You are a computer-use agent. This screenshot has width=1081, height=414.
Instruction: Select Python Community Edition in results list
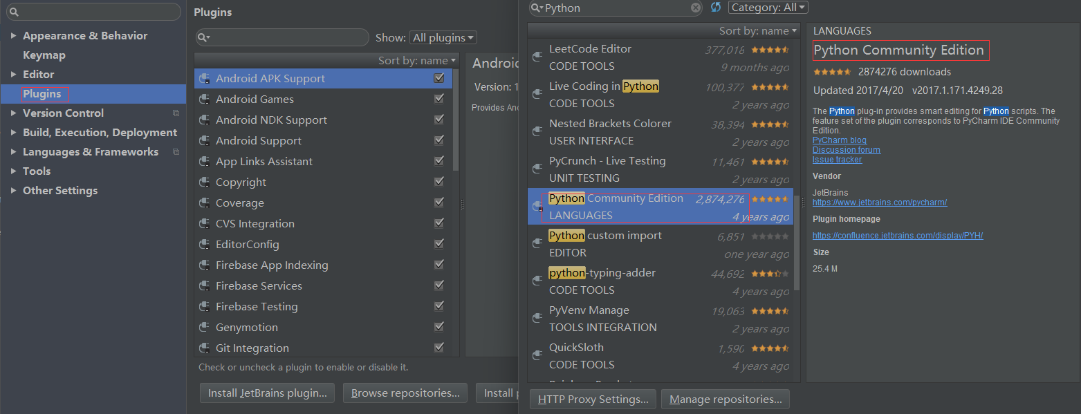pyautogui.click(x=616, y=207)
